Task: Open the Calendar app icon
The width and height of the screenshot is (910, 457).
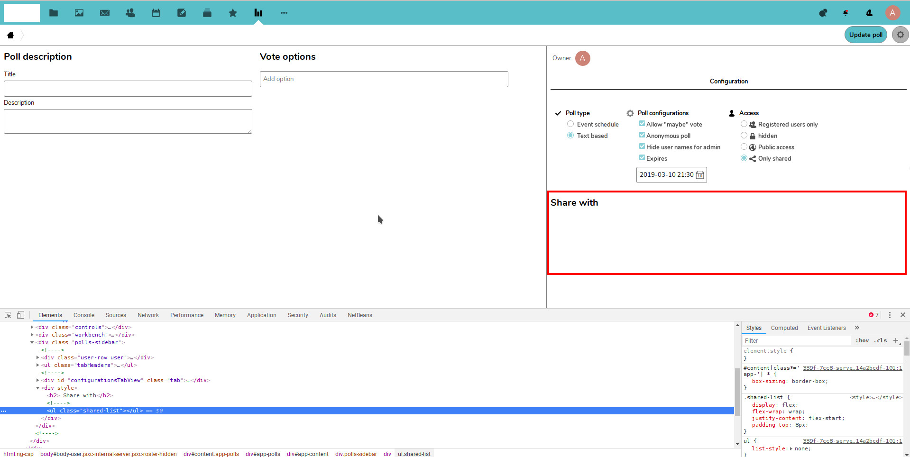Action: (x=156, y=13)
